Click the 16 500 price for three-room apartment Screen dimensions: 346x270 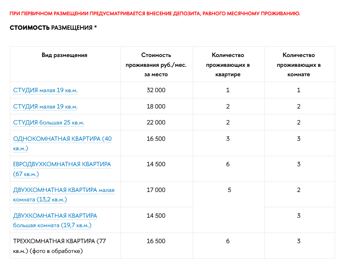point(156,241)
